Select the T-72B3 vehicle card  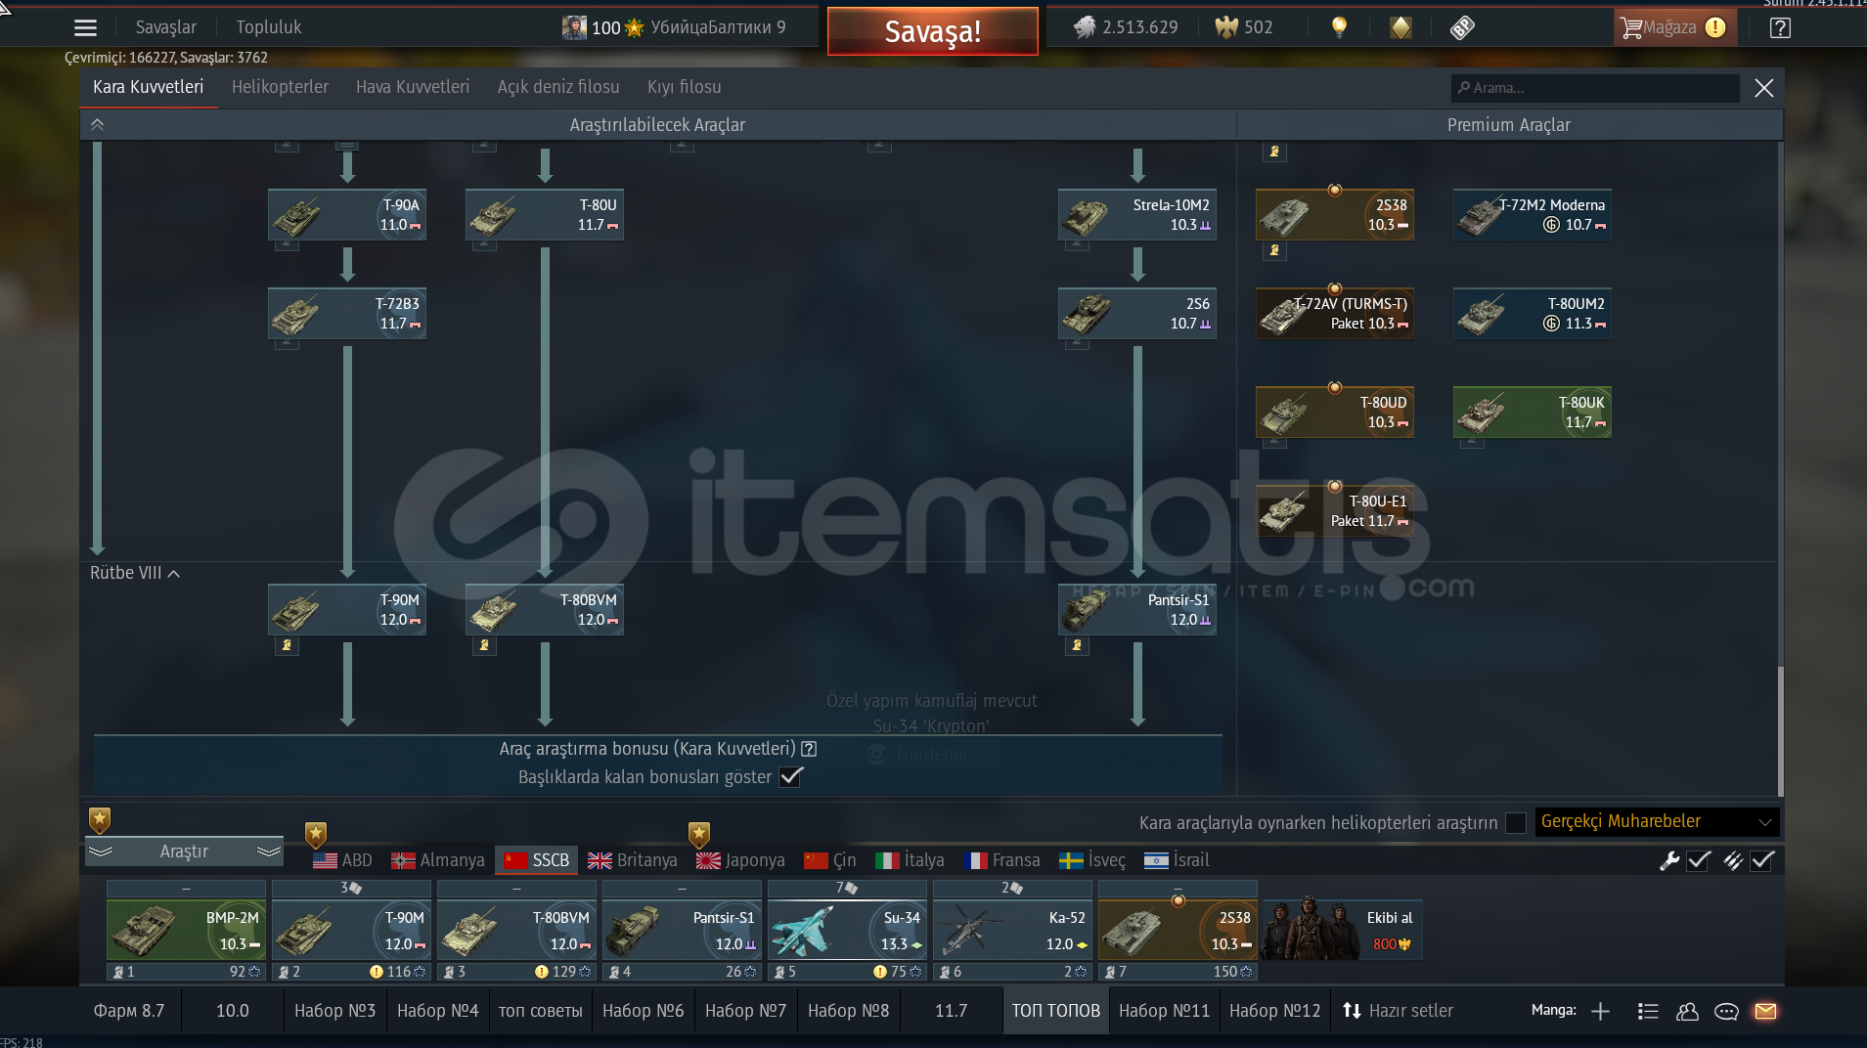click(347, 313)
